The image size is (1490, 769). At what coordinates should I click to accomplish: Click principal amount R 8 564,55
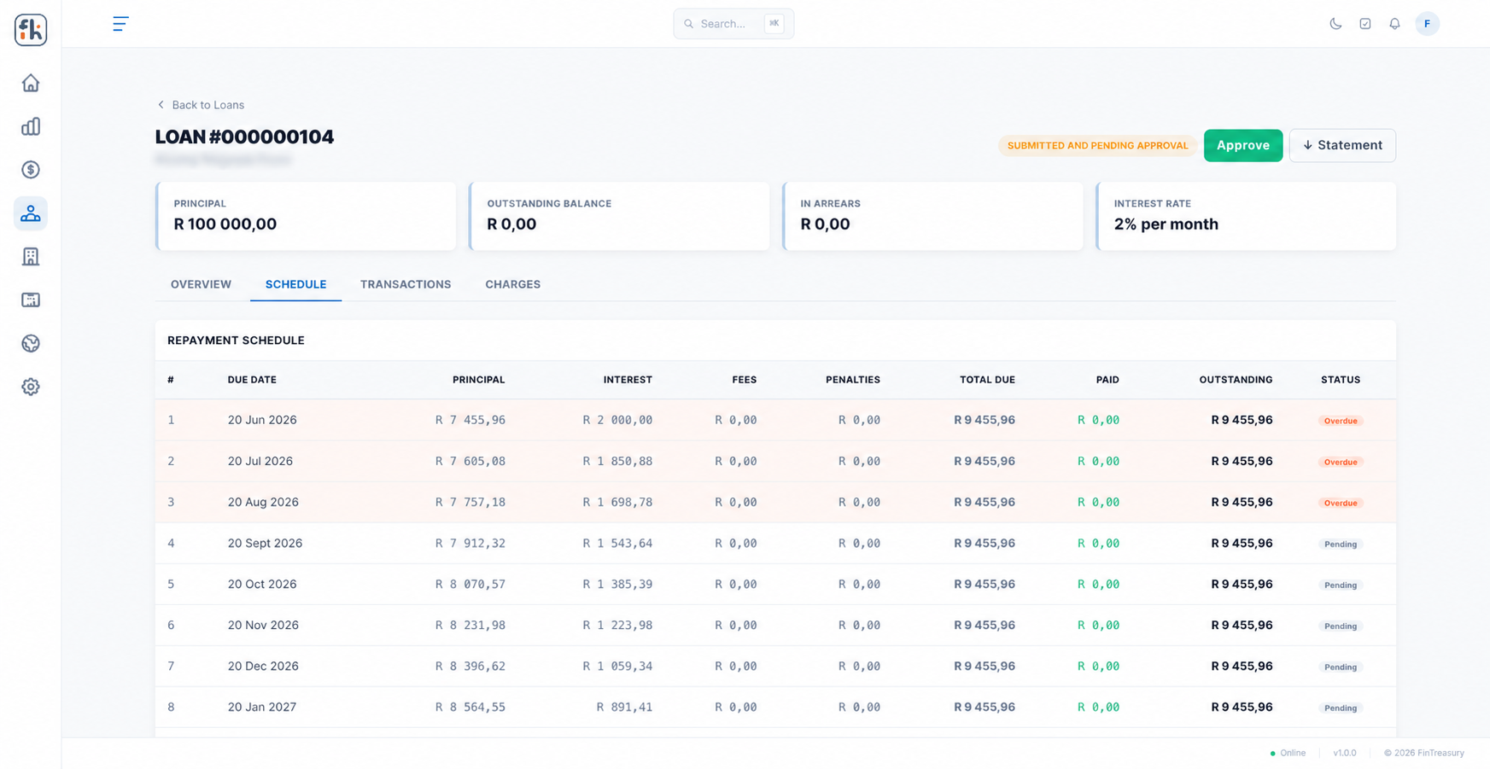click(470, 707)
